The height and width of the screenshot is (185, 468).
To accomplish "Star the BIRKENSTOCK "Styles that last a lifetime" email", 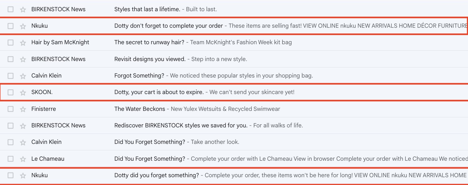I will [x=23, y=9].
